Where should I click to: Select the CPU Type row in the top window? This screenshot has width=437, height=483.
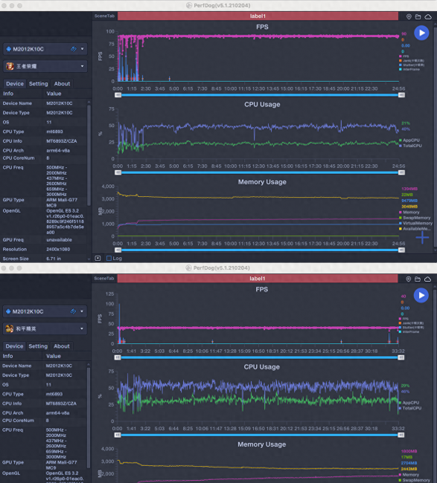point(43,132)
